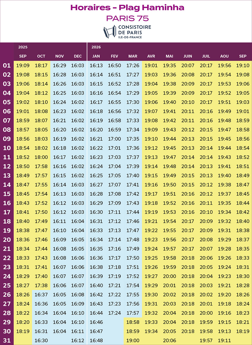Select the day 15 row label
Screen dimensions: 252x345
tap(7, 194)
